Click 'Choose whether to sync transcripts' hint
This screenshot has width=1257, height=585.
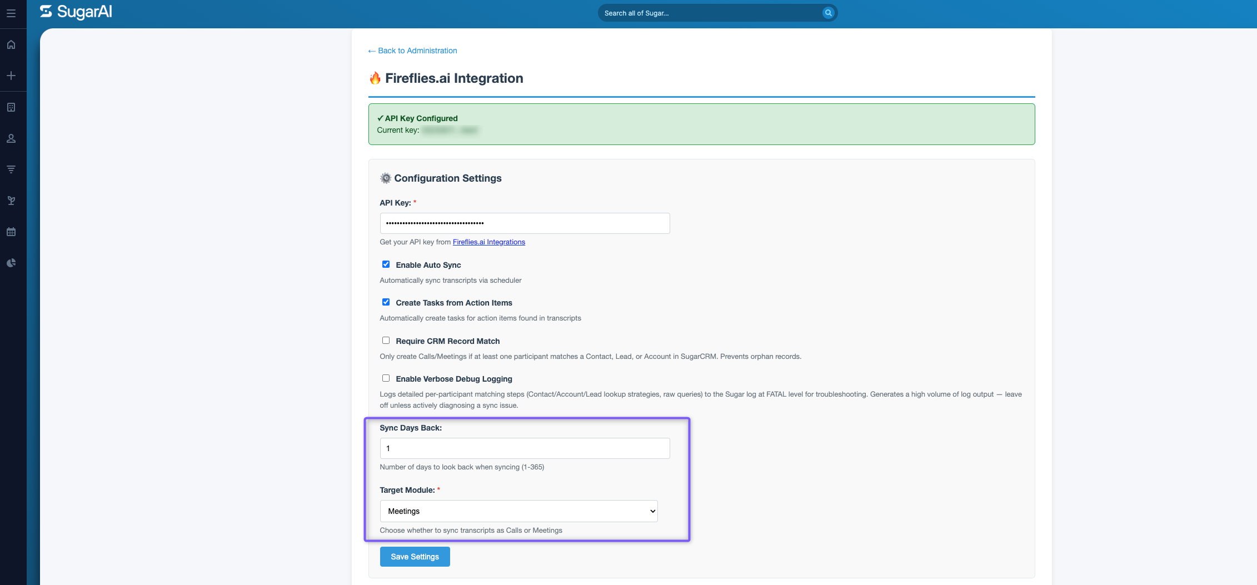click(471, 531)
